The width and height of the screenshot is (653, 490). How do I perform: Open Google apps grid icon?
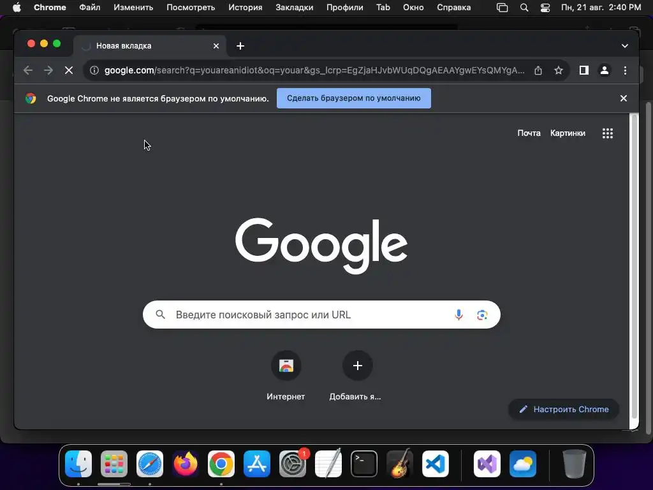pyautogui.click(x=608, y=133)
